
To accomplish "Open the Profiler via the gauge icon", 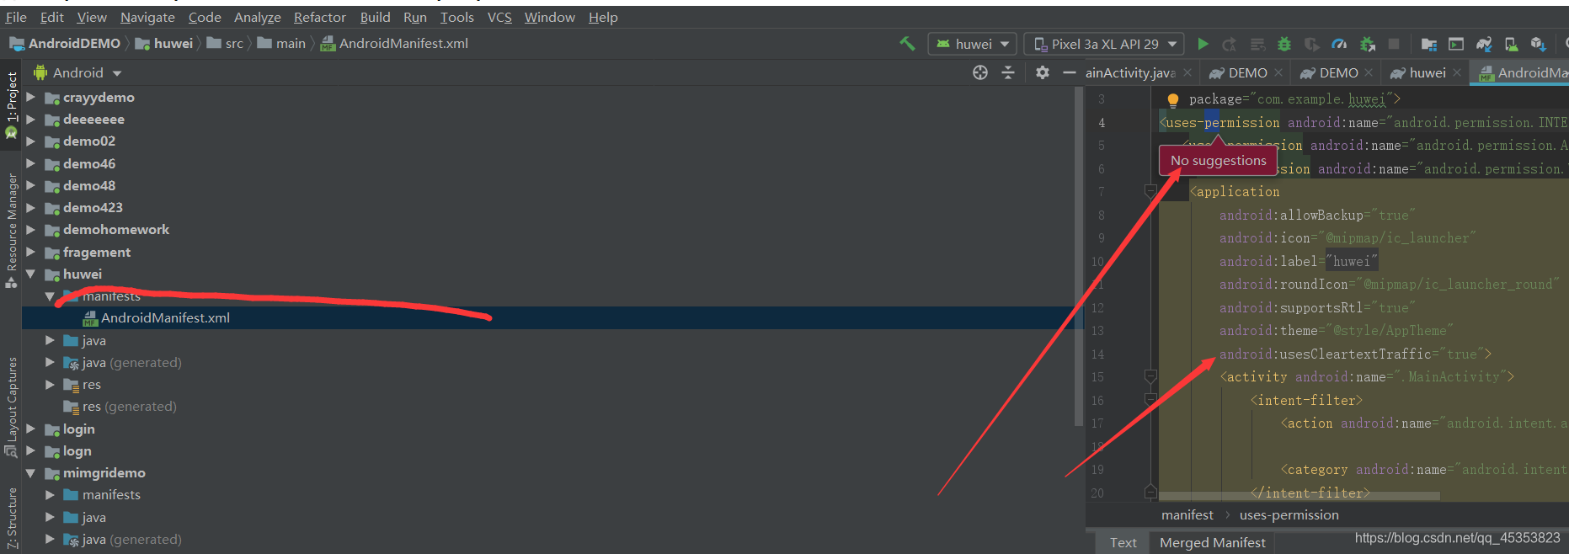I will 1339,44.
